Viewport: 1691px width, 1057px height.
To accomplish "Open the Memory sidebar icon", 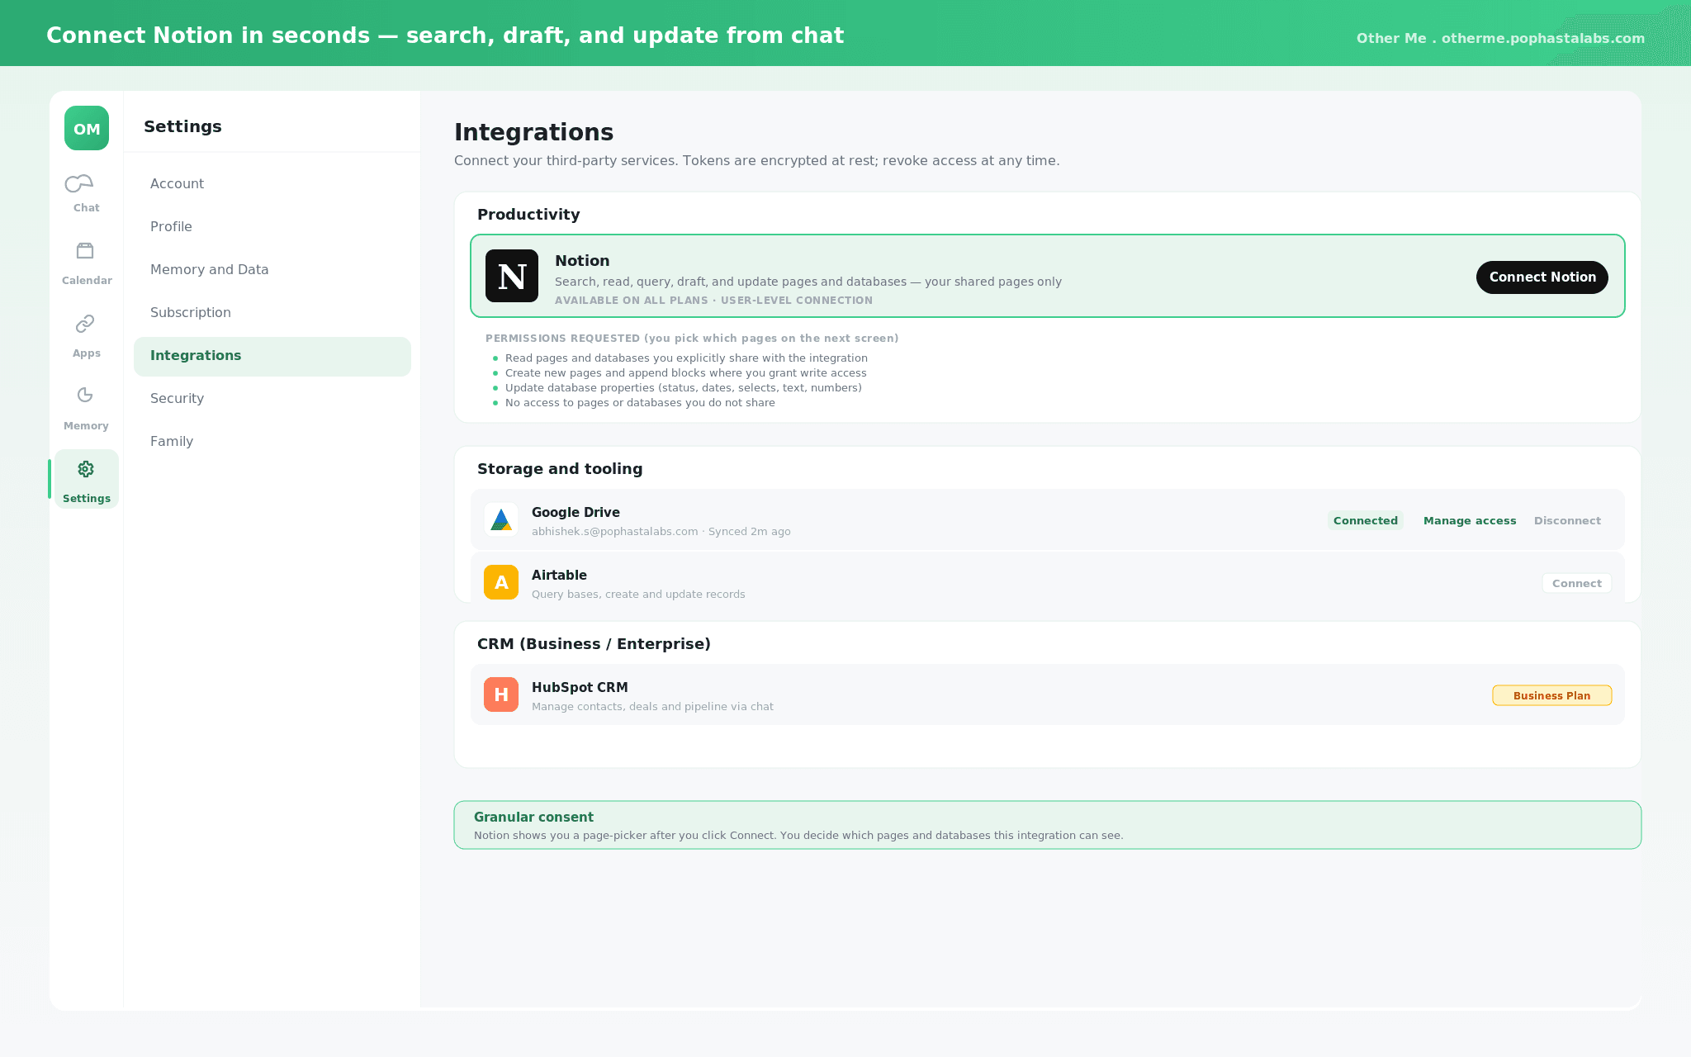I will (85, 395).
